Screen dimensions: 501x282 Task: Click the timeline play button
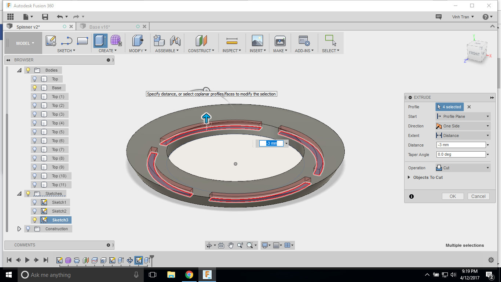point(27,260)
